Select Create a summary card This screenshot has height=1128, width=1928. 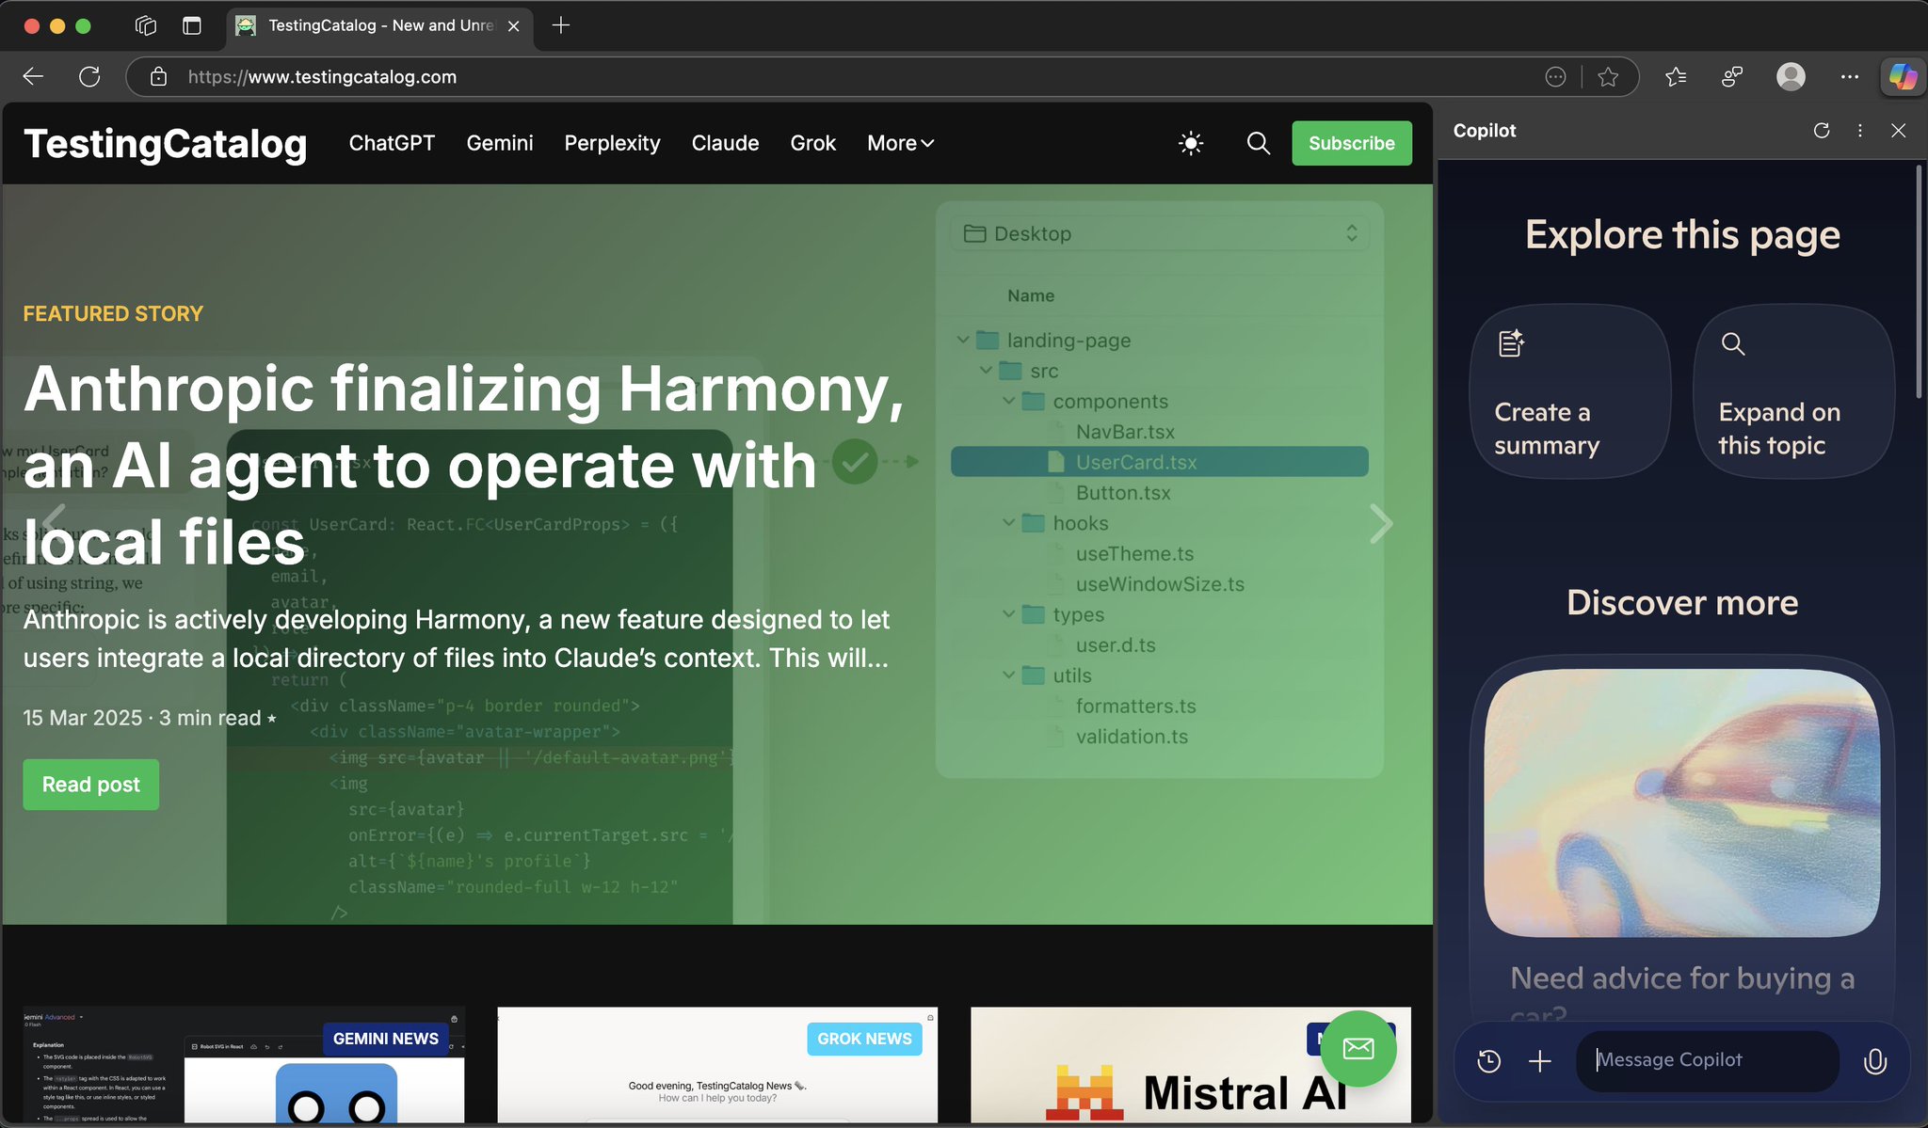point(1570,391)
